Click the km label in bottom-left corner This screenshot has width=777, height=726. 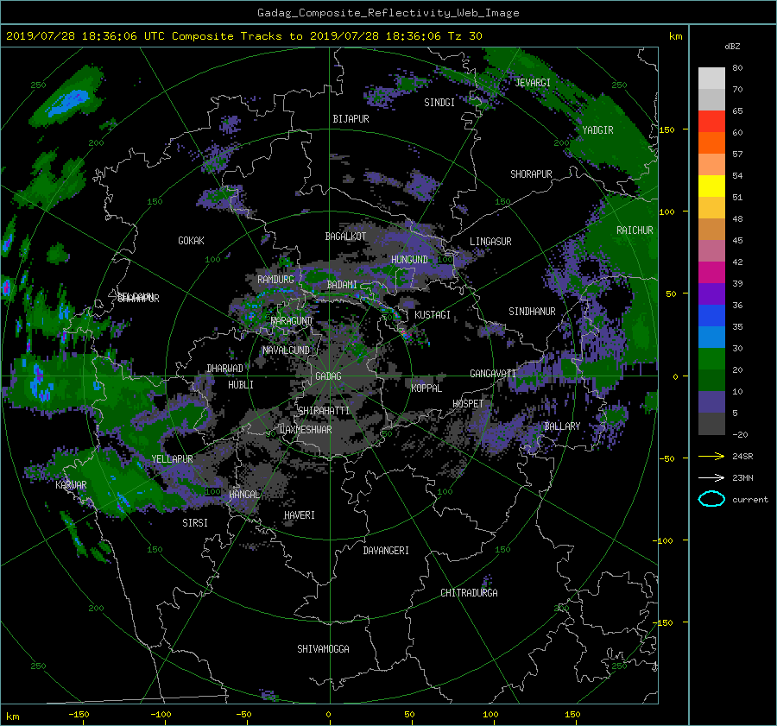pyautogui.click(x=12, y=717)
